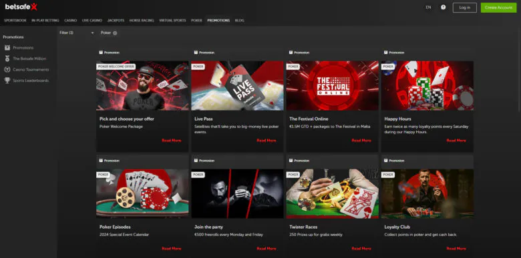Go to Jackpots
This screenshot has height=258, width=521.
click(116, 21)
